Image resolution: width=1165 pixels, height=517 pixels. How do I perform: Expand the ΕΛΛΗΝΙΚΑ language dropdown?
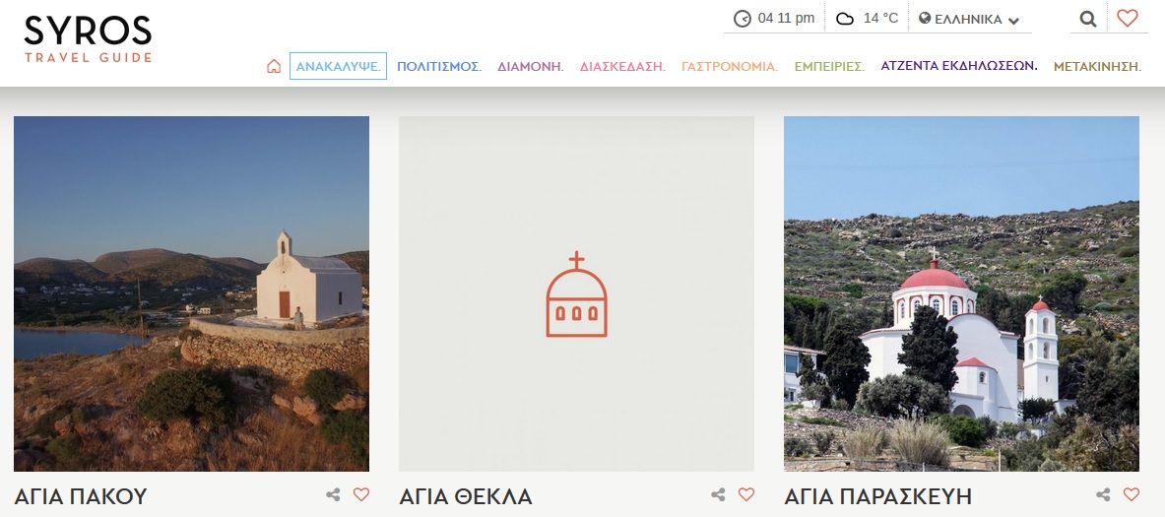point(969,19)
